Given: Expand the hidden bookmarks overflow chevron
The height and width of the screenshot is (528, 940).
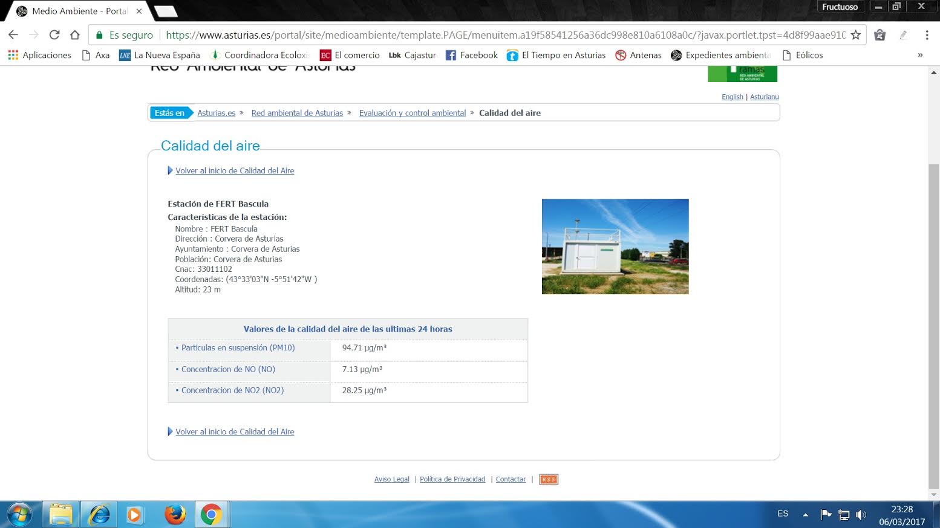Looking at the screenshot, I should pyautogui.click(x=920, y=55).
